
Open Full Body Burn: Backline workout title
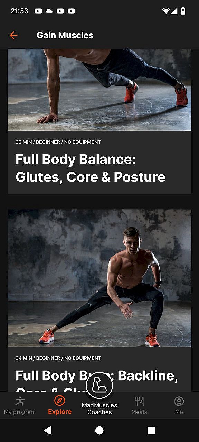pos(97,376)
